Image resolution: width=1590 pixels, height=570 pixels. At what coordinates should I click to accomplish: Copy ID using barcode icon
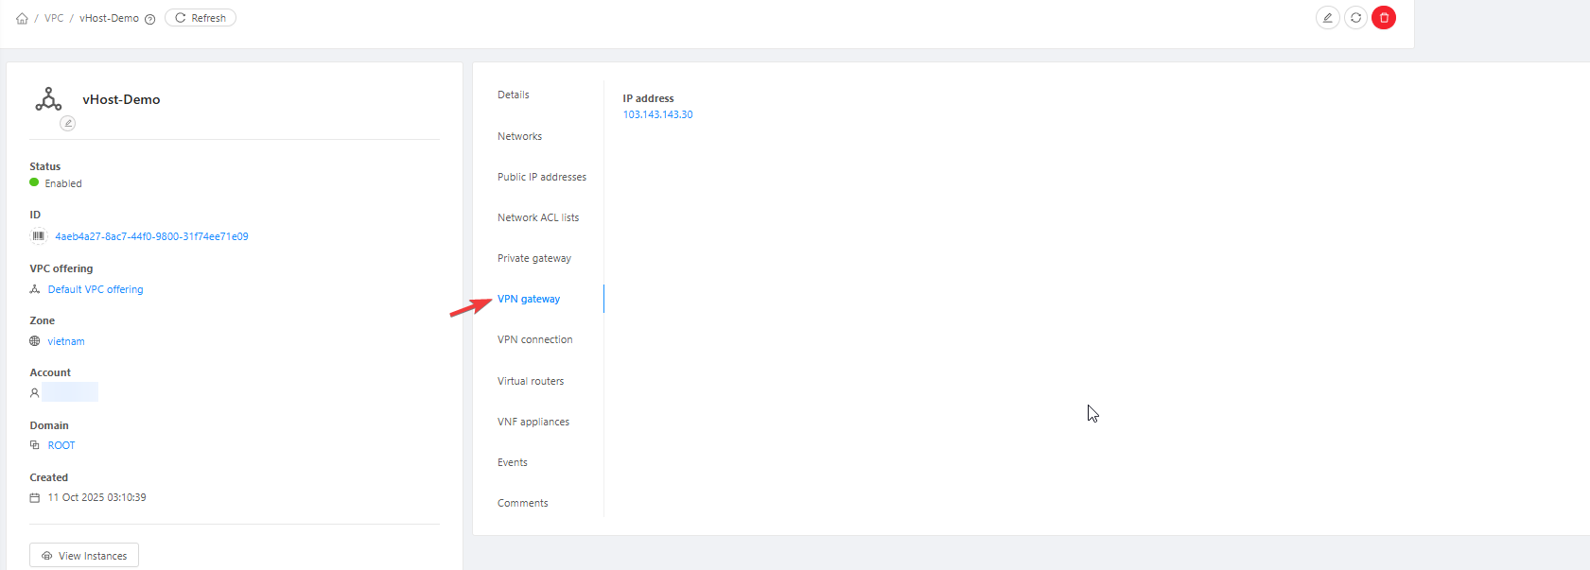[x=39, y=236]
